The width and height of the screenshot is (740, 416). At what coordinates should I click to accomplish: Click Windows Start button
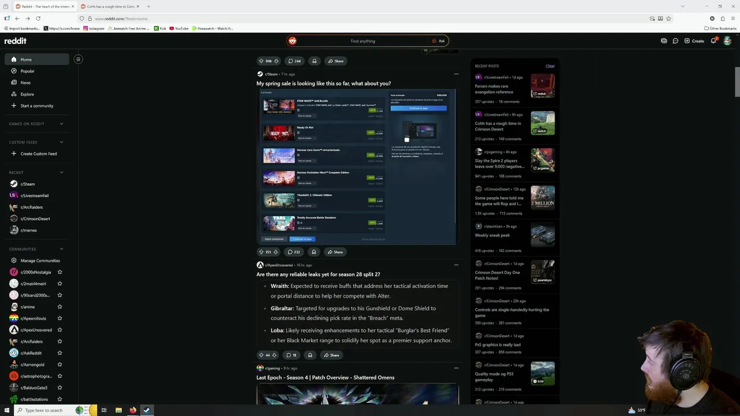(6, 410)
